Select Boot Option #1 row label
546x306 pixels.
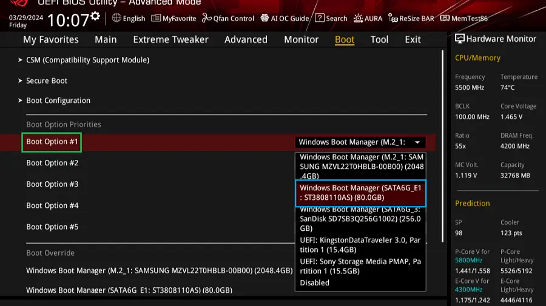52,142
